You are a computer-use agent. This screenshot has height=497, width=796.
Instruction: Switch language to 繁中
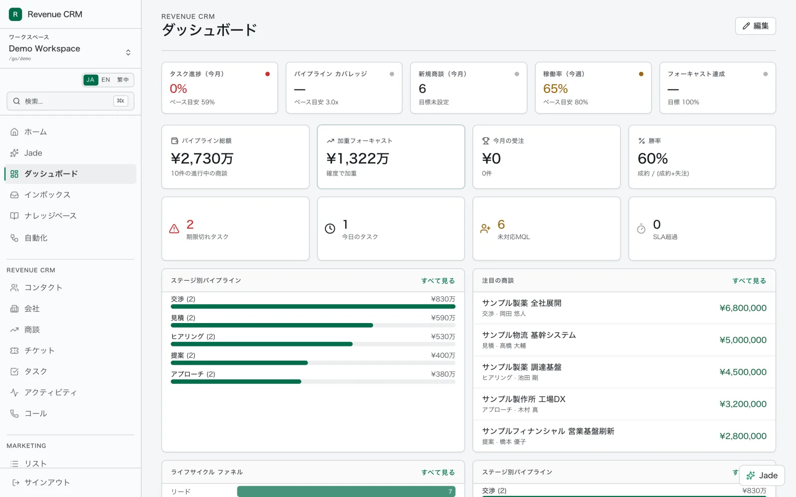(123, 80)
